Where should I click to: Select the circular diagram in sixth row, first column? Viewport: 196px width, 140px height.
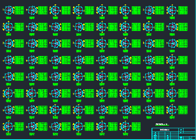click(8, 93)
